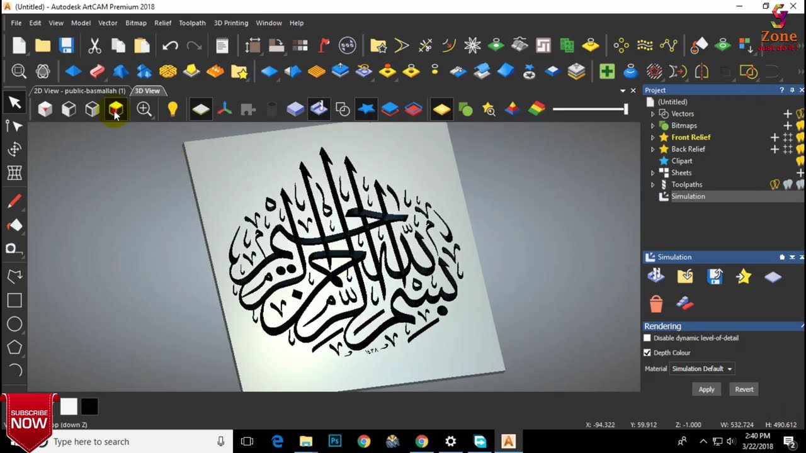Click the green plus Create Relief icon

607,71
